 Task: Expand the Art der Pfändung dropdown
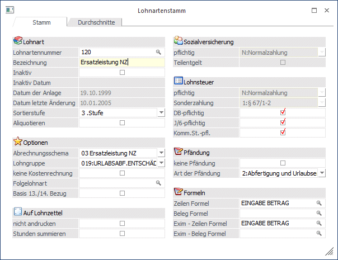322,173
